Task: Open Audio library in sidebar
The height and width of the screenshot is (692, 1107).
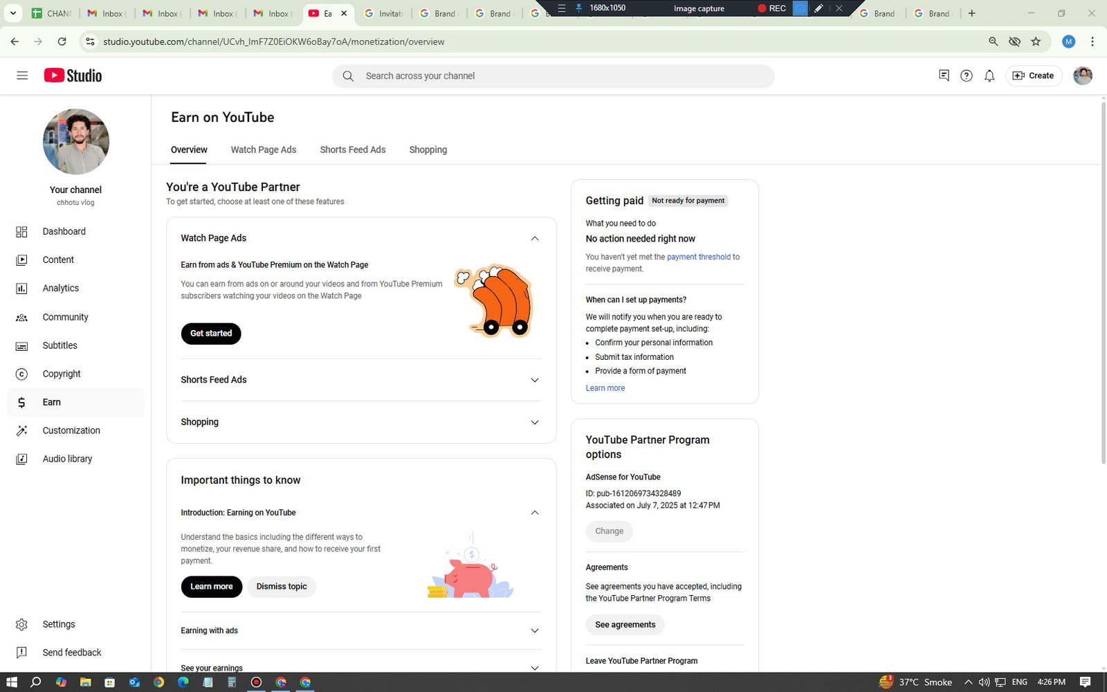Action: point(76,459)
